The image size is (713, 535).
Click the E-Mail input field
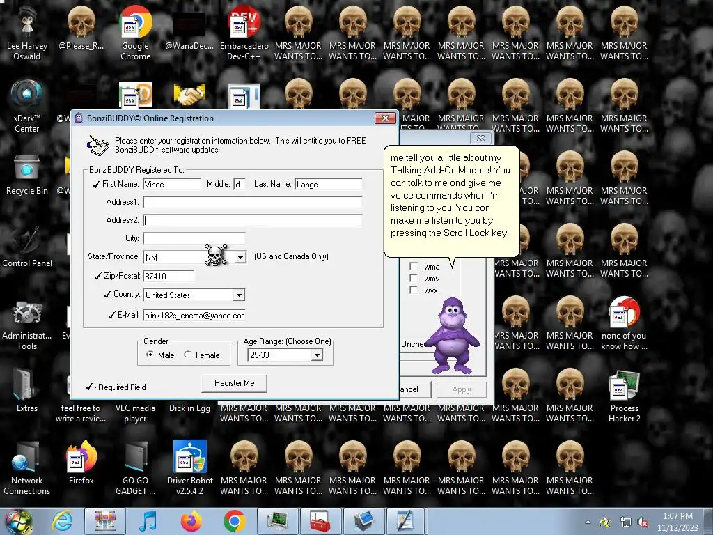[x=194, y=316]
